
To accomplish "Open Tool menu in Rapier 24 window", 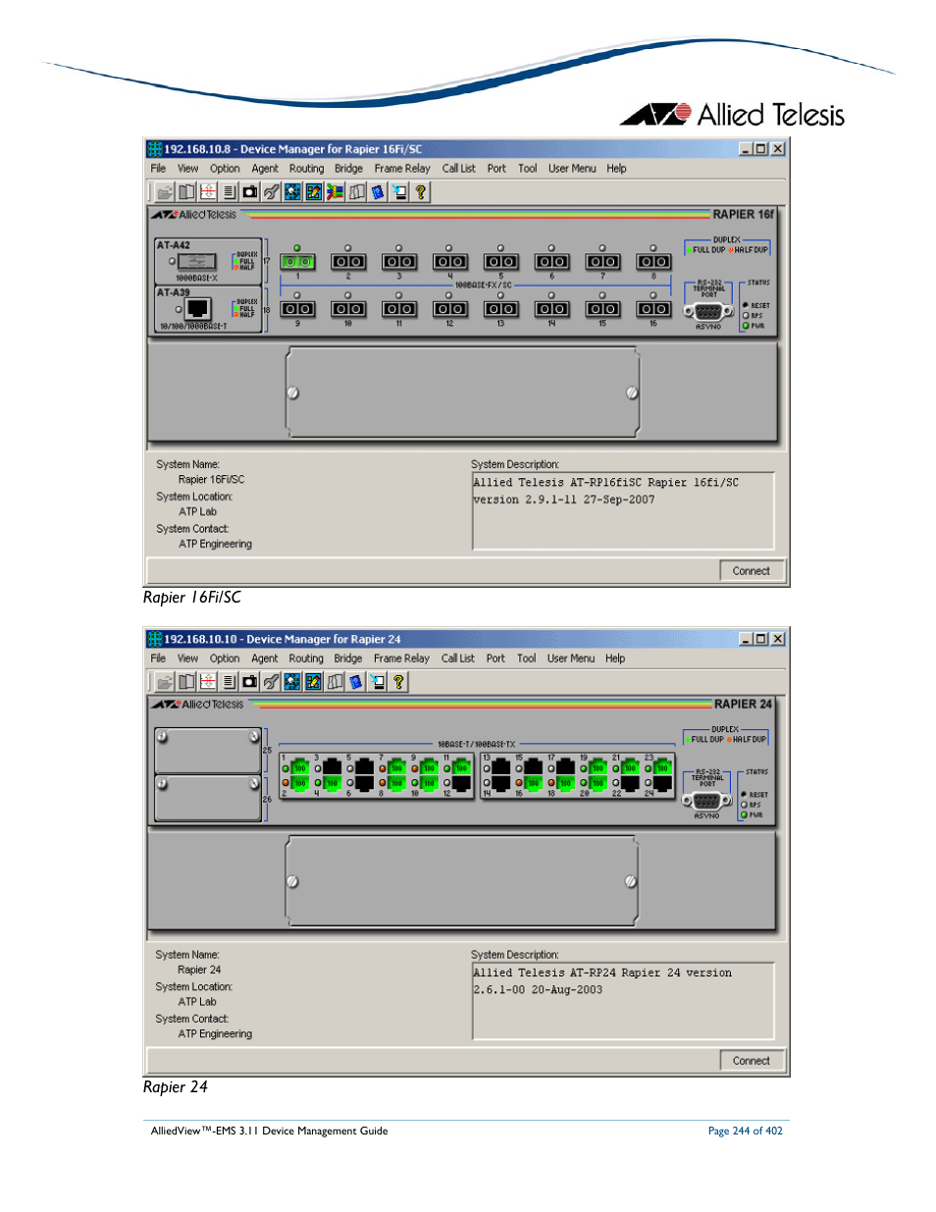I will tap(527, 659).
